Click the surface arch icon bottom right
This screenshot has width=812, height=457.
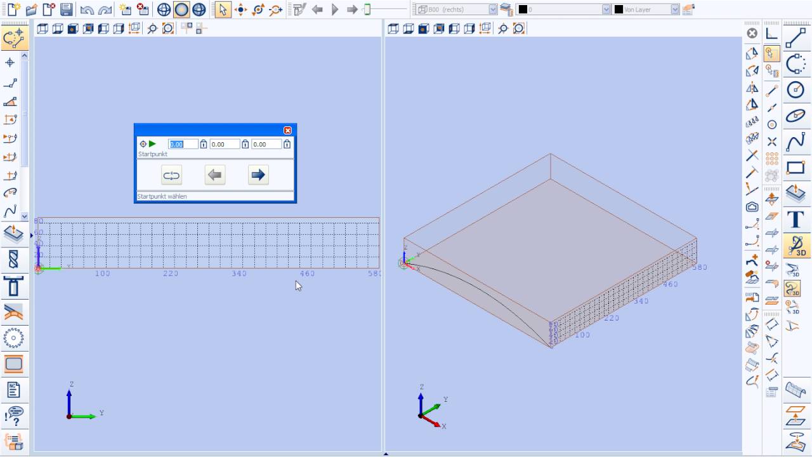tap(796, 389)
